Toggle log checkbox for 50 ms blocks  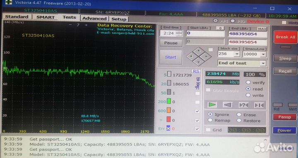click(197, 93)
